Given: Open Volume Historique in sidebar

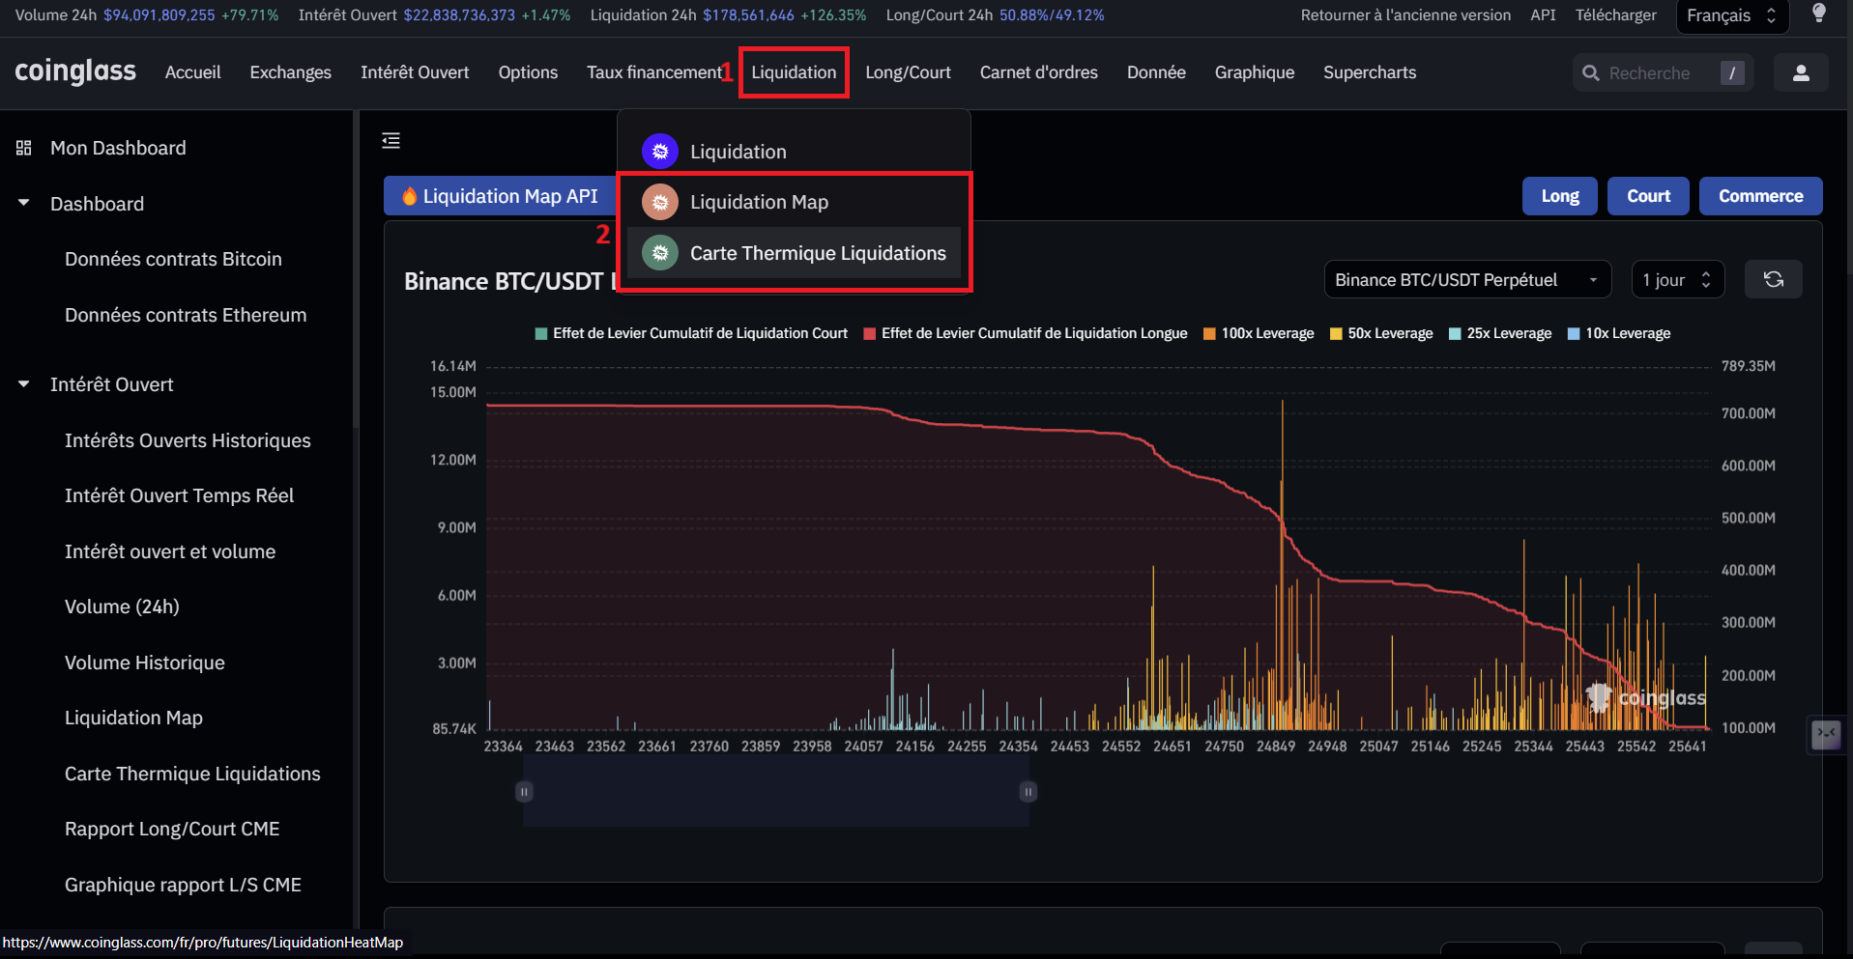Looking at the screenshot, I should (x=145, y=663).
